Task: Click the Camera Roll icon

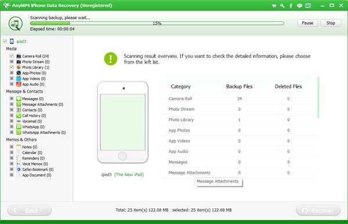Action: (19, 56)
